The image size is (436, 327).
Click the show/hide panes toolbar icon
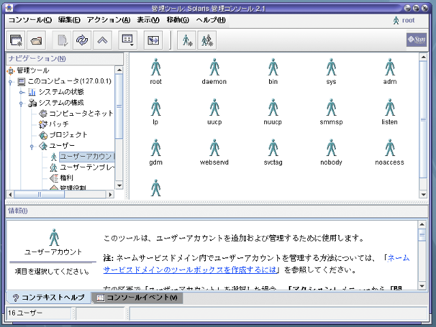pyautogui.click(x=153, y=40)
